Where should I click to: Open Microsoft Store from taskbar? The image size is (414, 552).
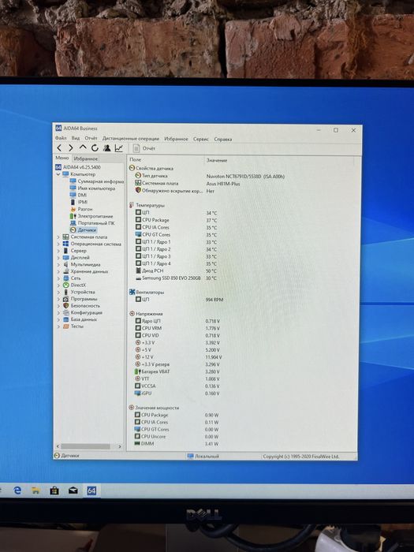pyautogui.click(x=54, y=490)
